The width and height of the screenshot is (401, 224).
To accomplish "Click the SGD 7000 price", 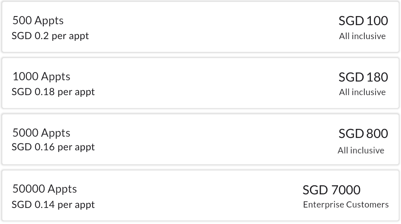I will click(x=331, y=190).
